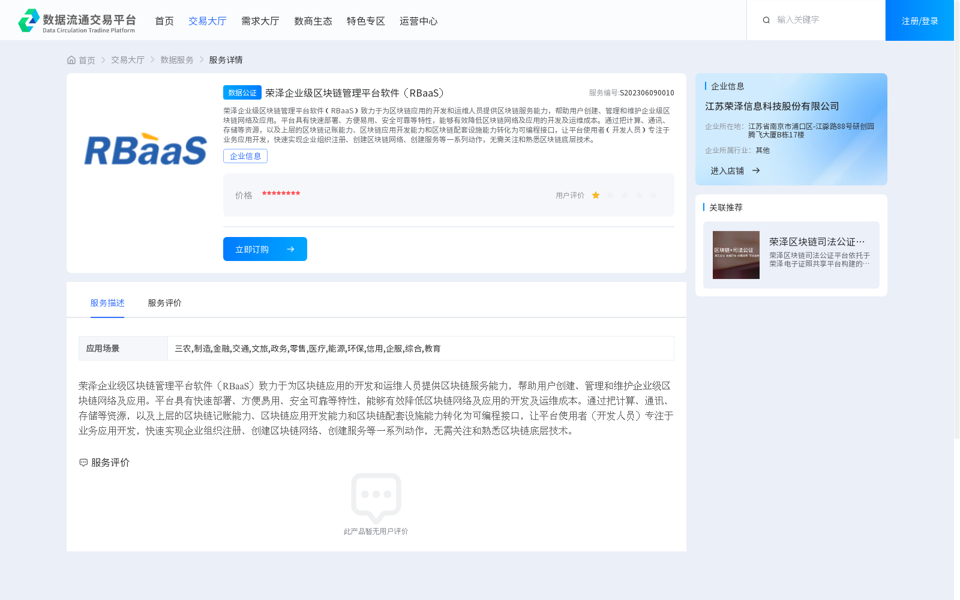The height and width of the screenshot is (600, 960).
Task: Switch to the 服务描述 tab
Action: 107,303
